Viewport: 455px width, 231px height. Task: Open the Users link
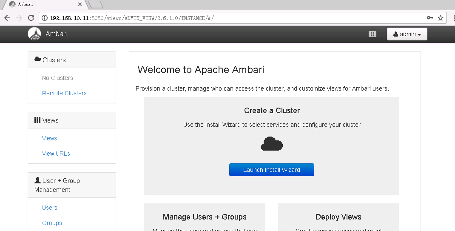tap(50, 208)
